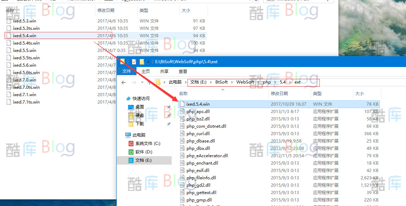Select ixed.5.4ts.win in the left window
The width and height of the screenshot is (406, 206).
click(x=26, y=43)
